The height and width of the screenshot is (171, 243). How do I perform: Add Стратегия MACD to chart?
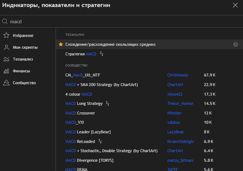tap(80, 54)
